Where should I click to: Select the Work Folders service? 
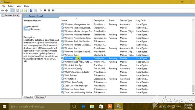pyautogui.click(x=105, y=75)
